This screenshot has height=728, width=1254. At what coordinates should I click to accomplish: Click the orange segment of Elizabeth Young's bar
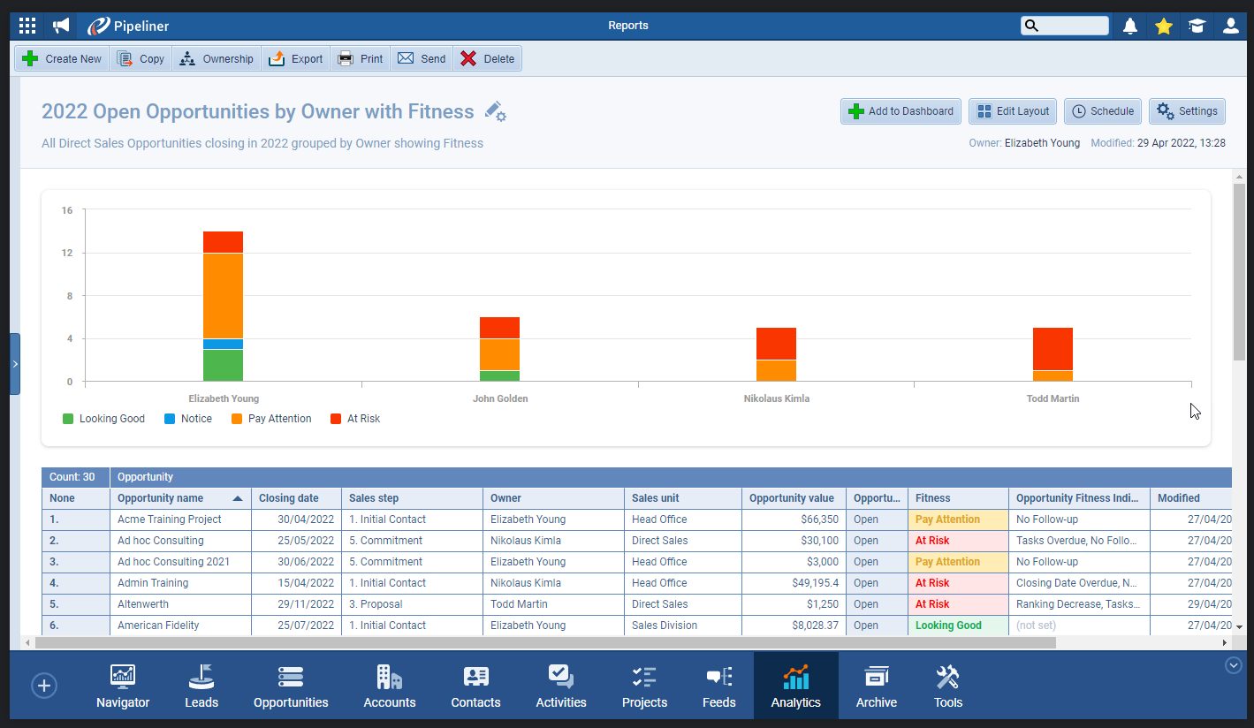click(x=223, y=296)
